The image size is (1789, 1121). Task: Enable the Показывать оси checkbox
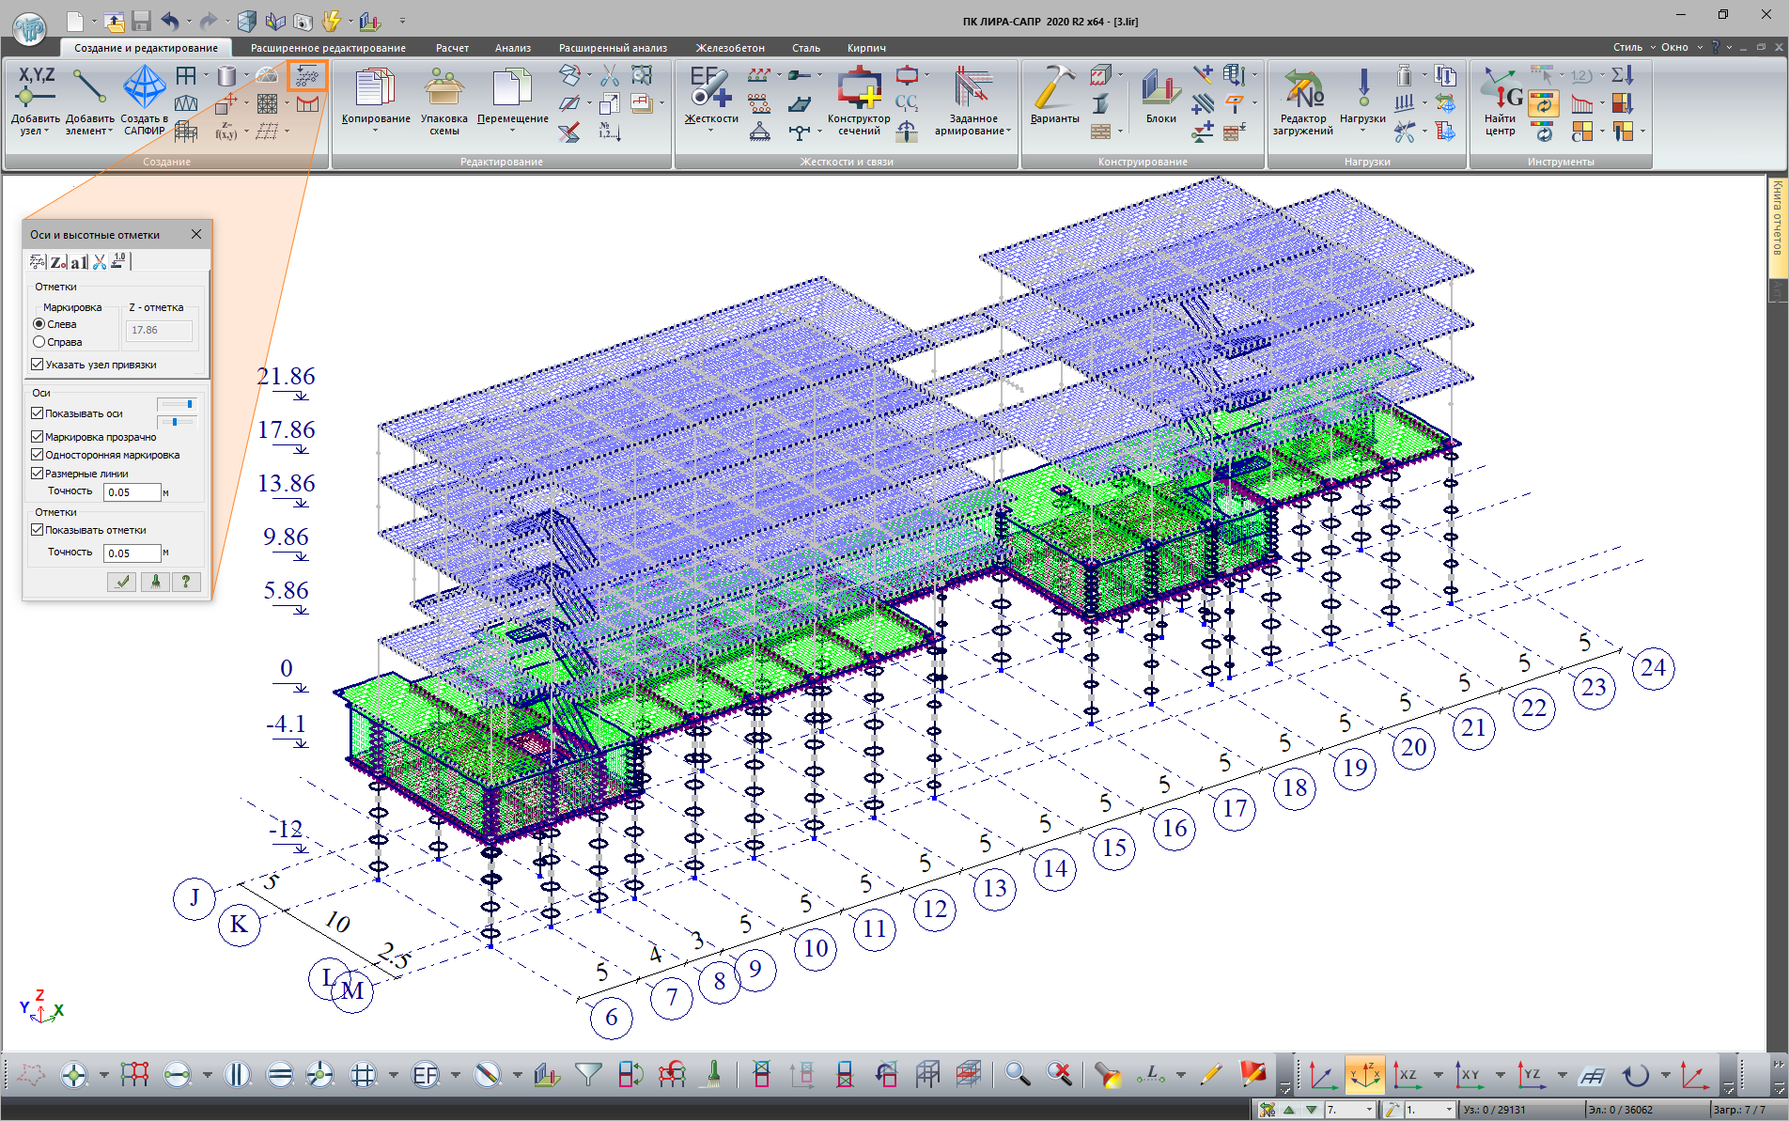38,413
